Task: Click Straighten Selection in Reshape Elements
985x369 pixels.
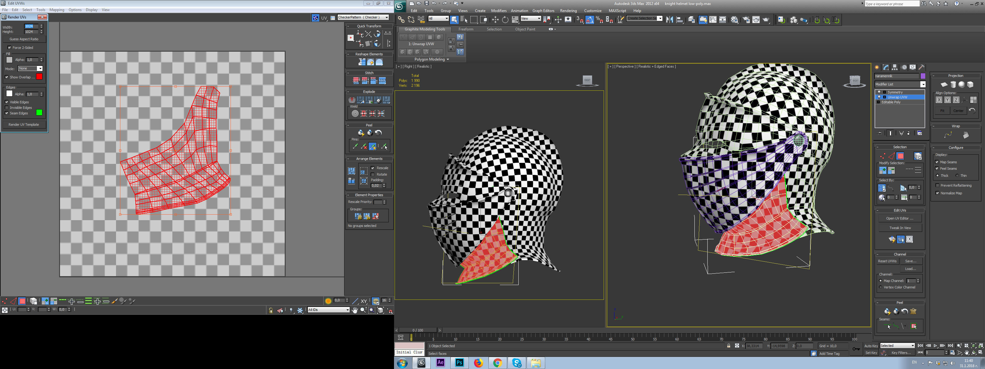Action: pos(362,62)
